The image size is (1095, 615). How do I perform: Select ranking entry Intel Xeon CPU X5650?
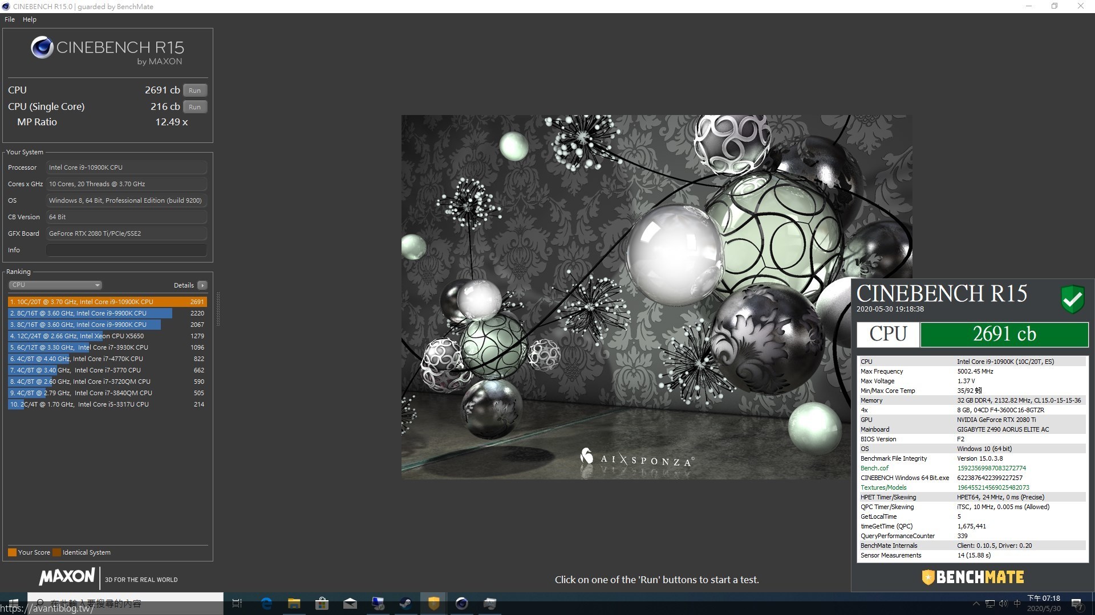(107, 336)
